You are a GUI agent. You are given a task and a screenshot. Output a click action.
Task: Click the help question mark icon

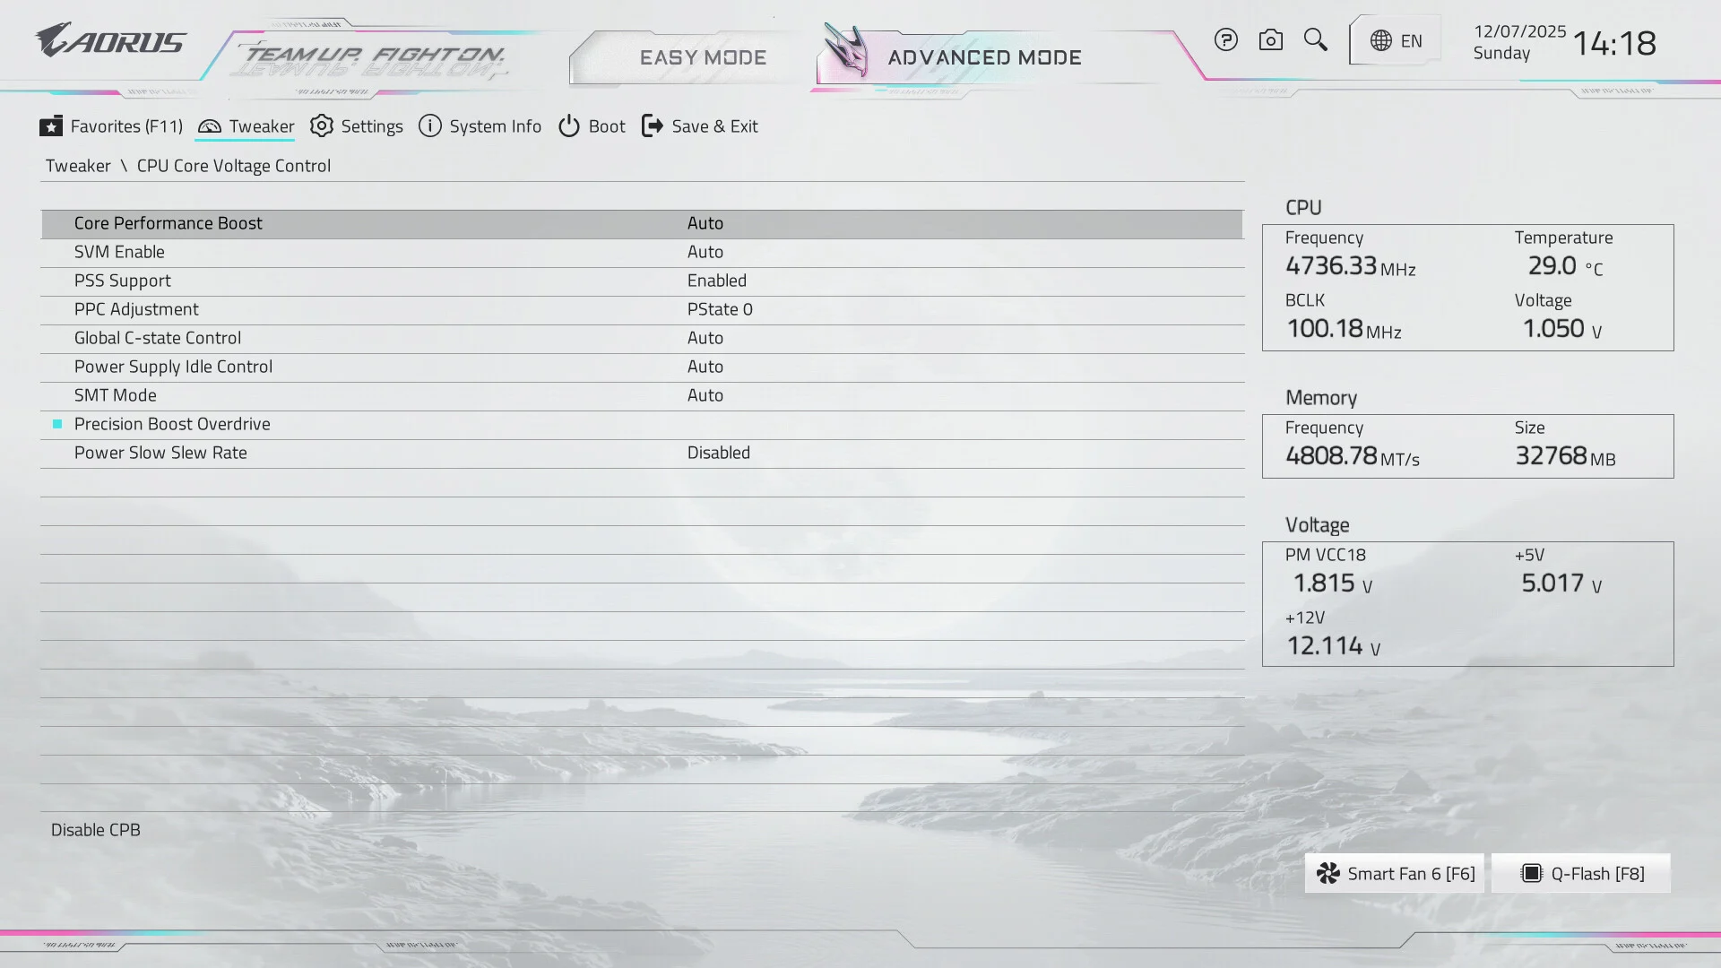(1225, 40)
